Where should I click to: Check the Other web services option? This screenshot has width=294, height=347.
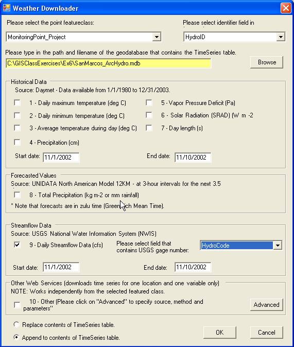17,305
